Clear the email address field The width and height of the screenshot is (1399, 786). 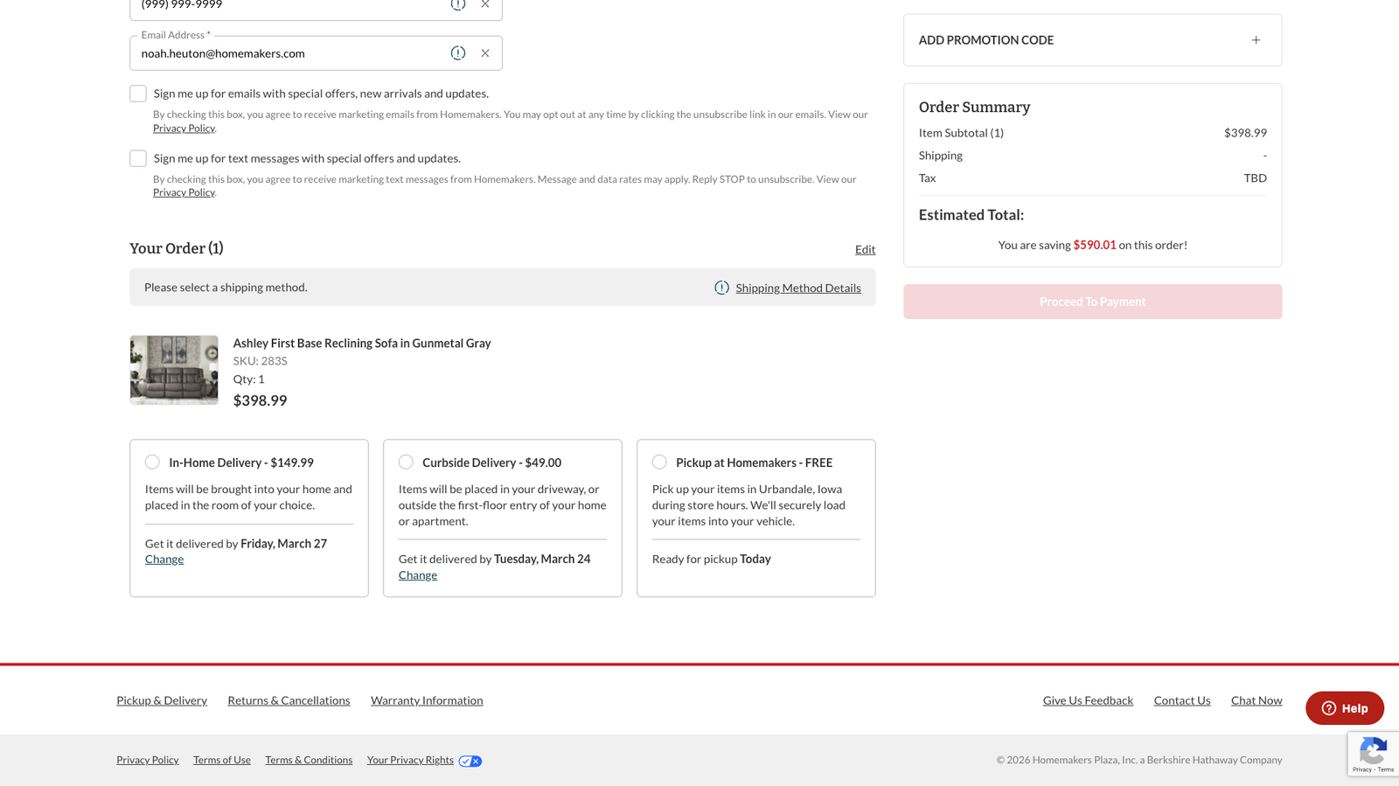[x=485, y=53]
